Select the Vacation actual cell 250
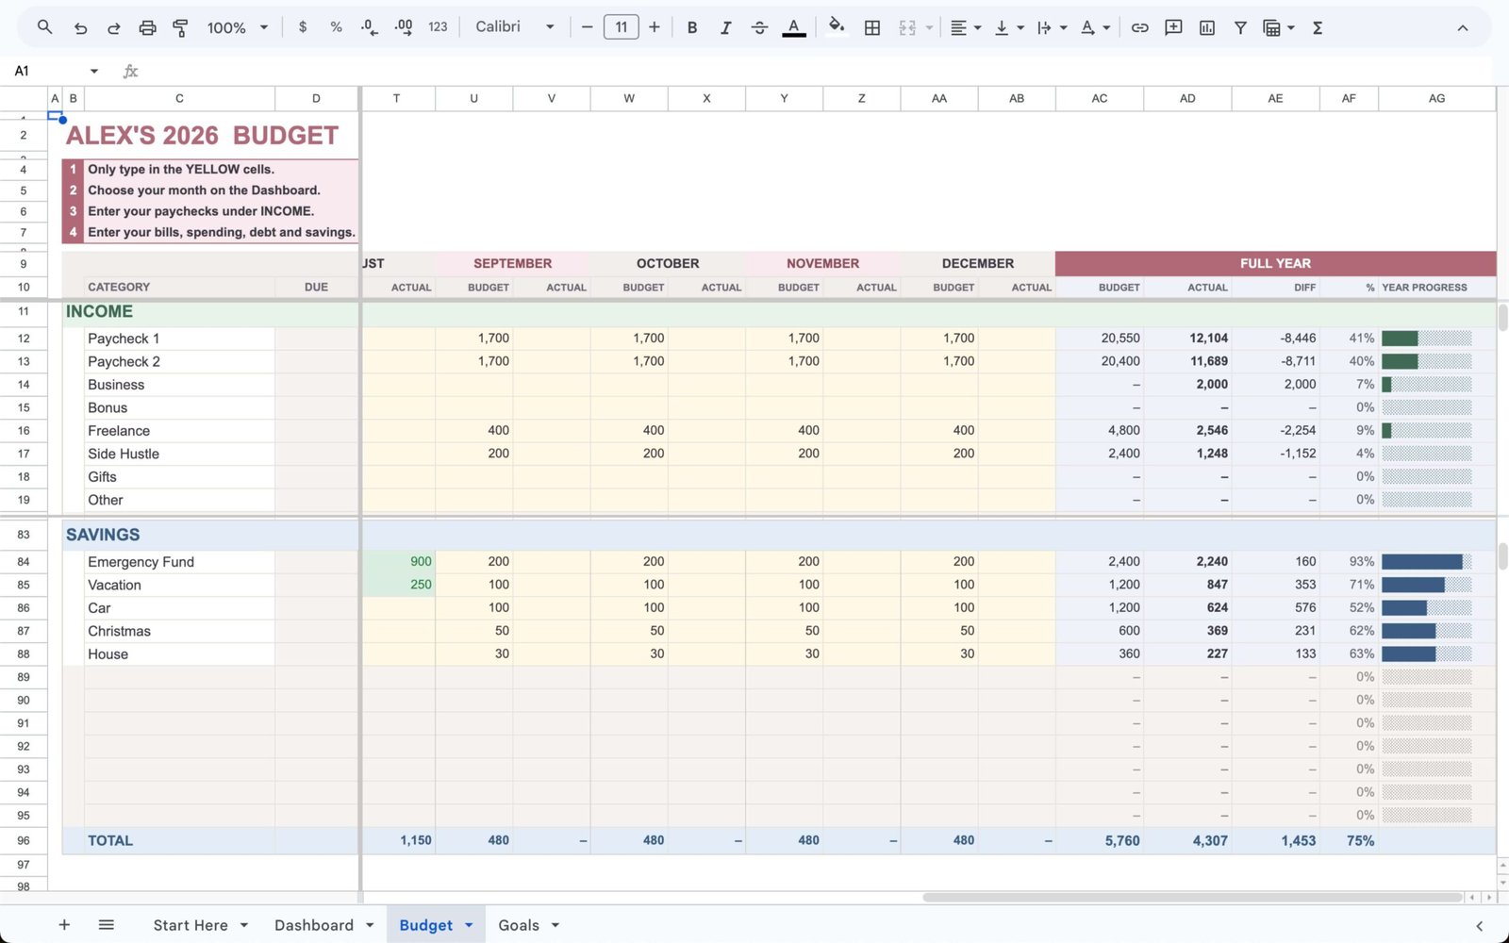Screen dimensions: 1509x943 click(x=398, y=585)
